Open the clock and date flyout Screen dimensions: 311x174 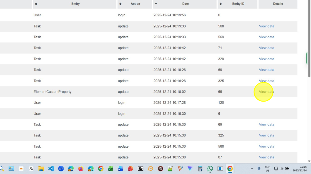303,169
